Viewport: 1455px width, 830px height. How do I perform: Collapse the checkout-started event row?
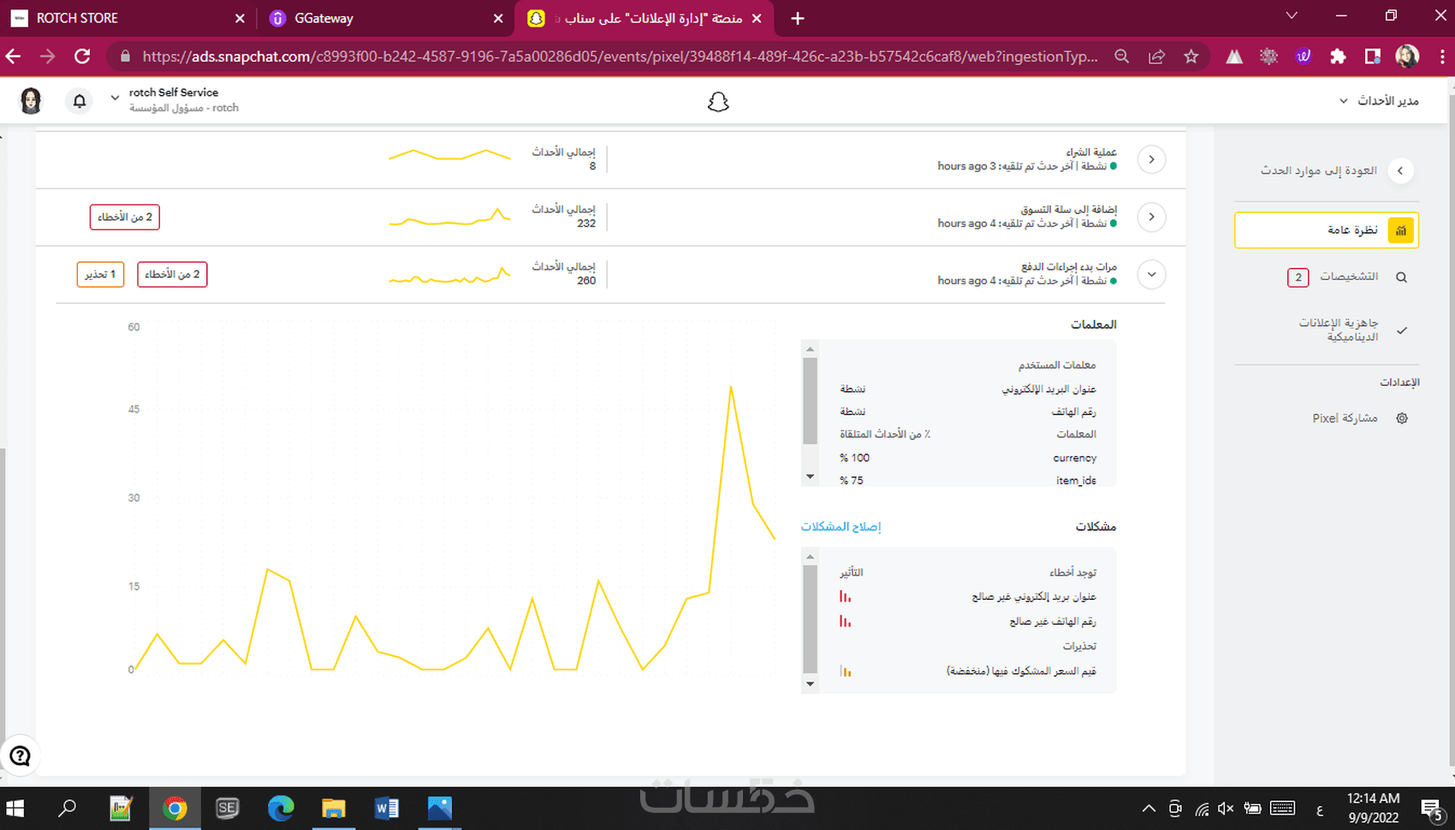point(1151,275)
